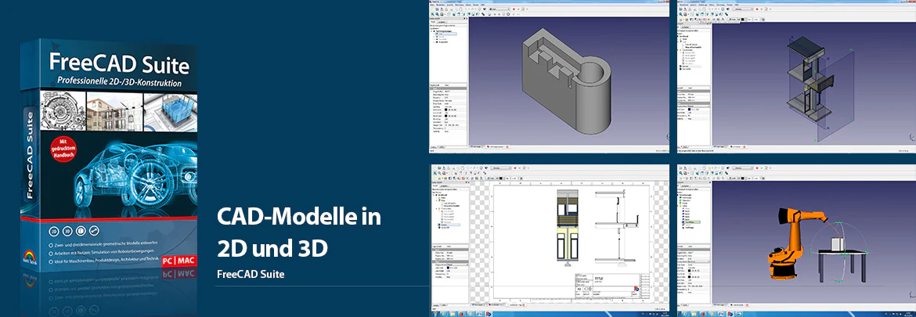
Task: Switch to Start page tab in bracket screenshot
Action: [476, 147]
